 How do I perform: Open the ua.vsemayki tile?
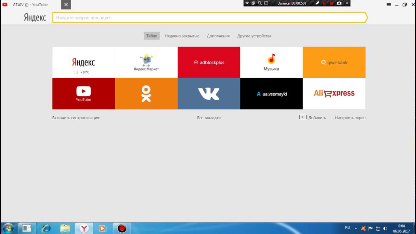[x=271, y=94]
